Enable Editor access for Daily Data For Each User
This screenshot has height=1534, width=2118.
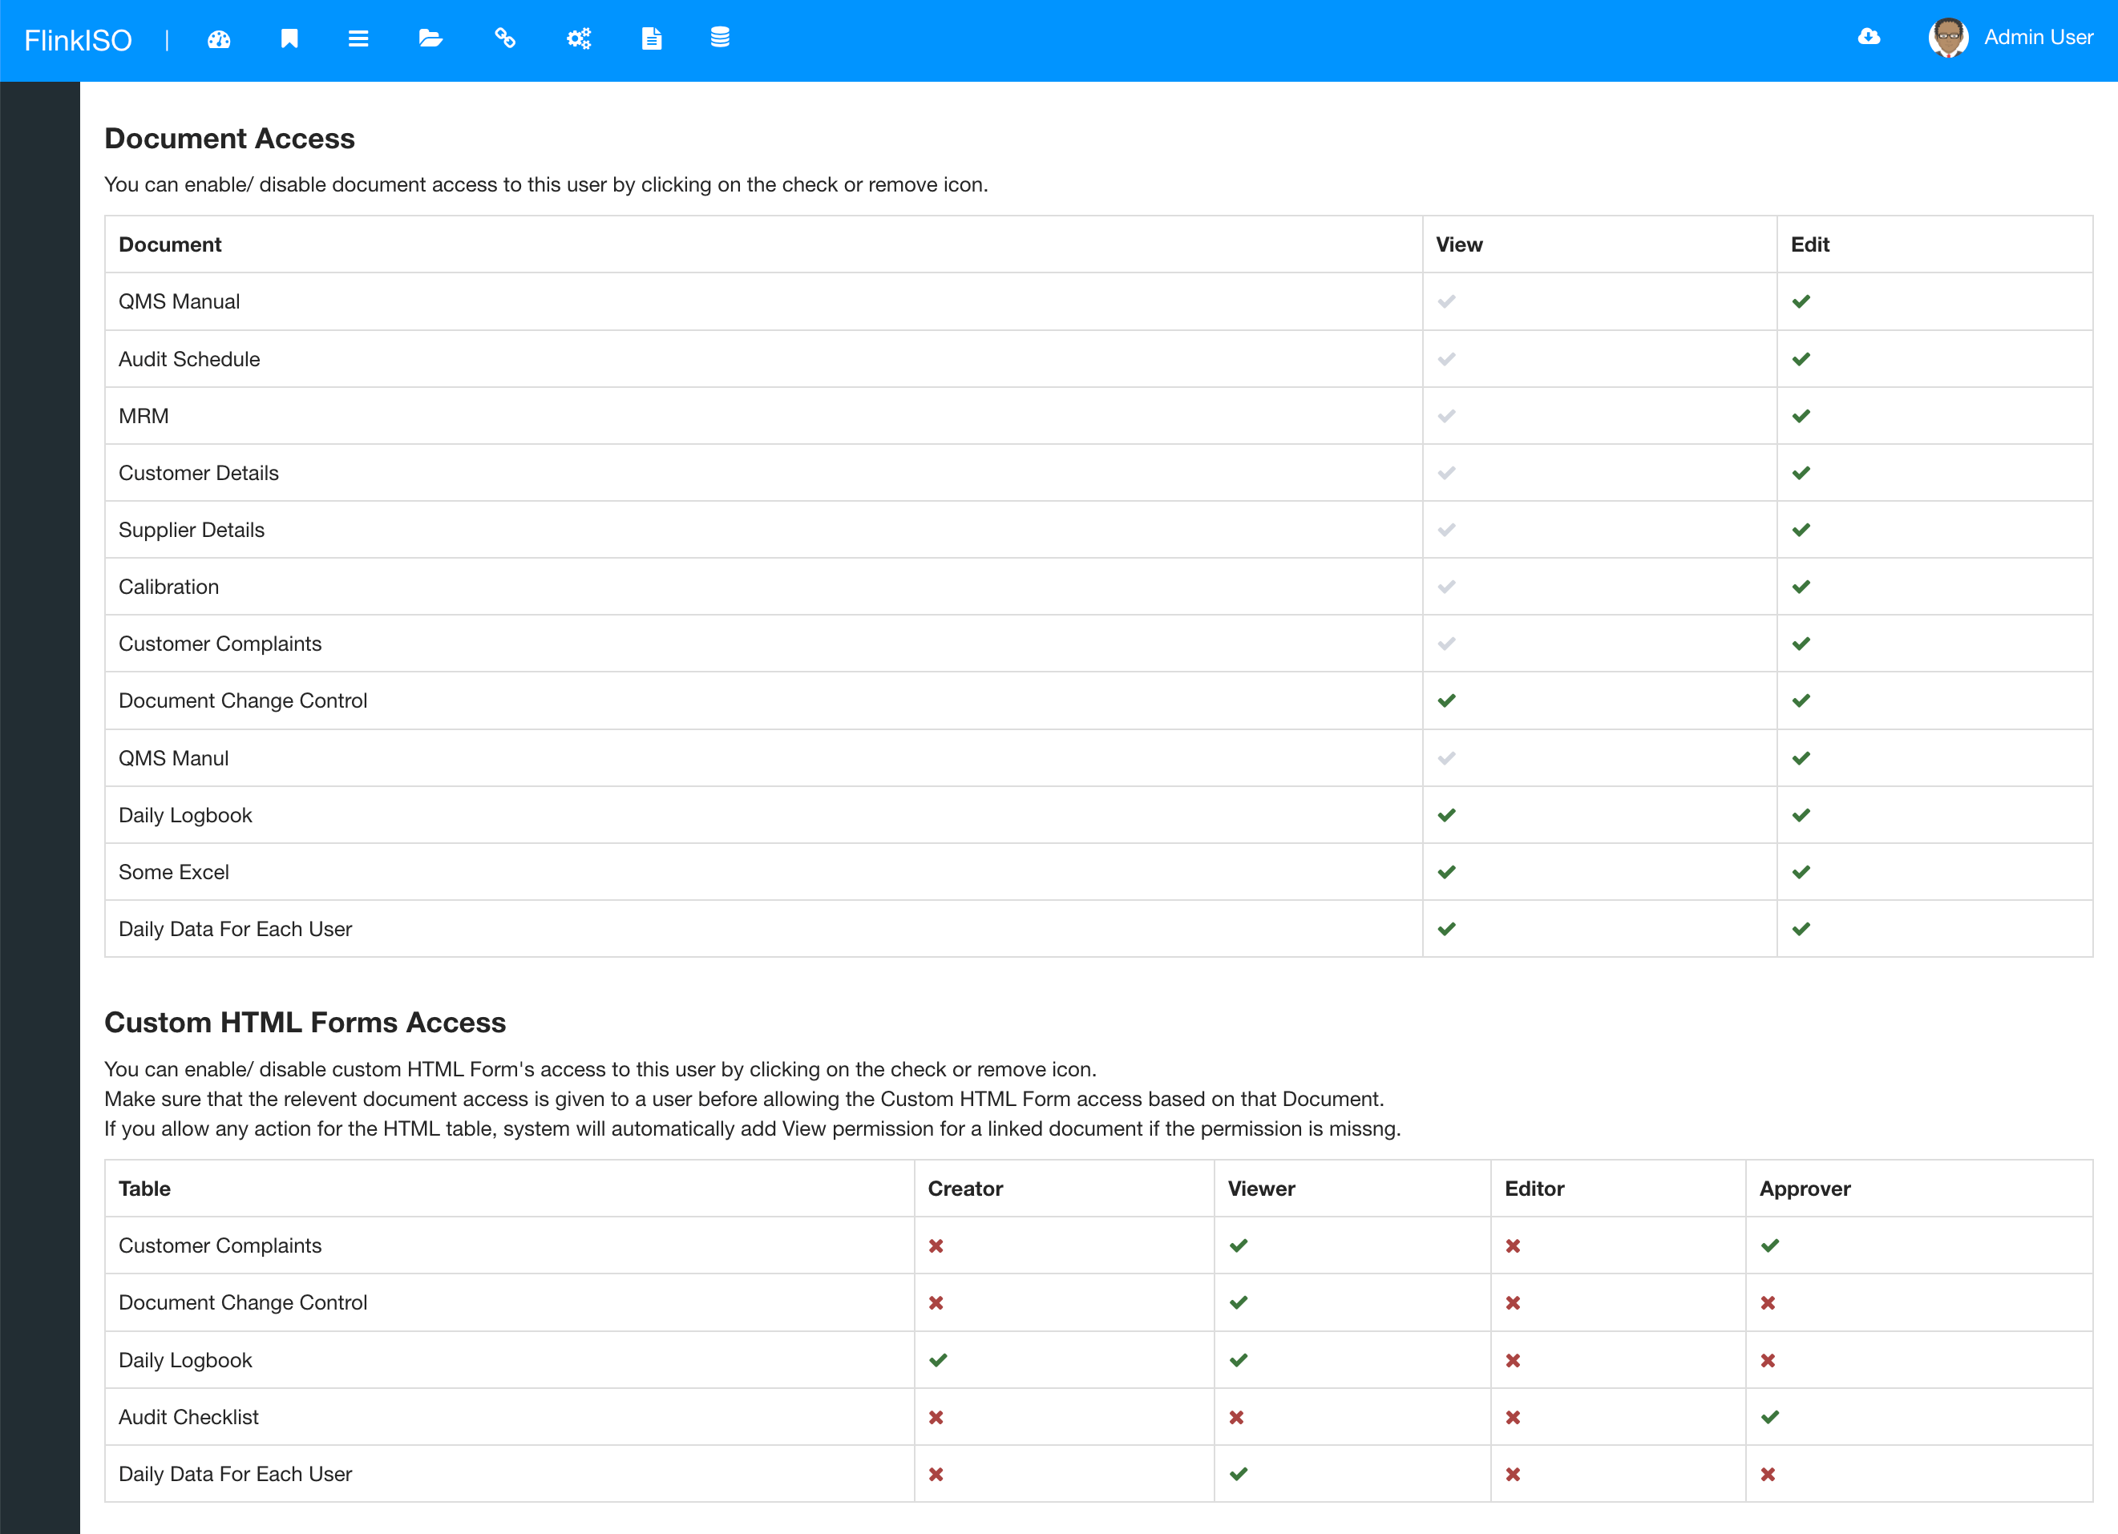click(1513, 1474)
